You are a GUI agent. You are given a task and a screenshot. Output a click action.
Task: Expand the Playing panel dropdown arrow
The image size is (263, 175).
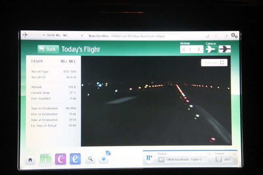pyautogui.click(x=210, y=154)
